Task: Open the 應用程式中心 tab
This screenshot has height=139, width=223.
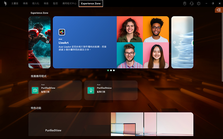Action: pos(69,3)
